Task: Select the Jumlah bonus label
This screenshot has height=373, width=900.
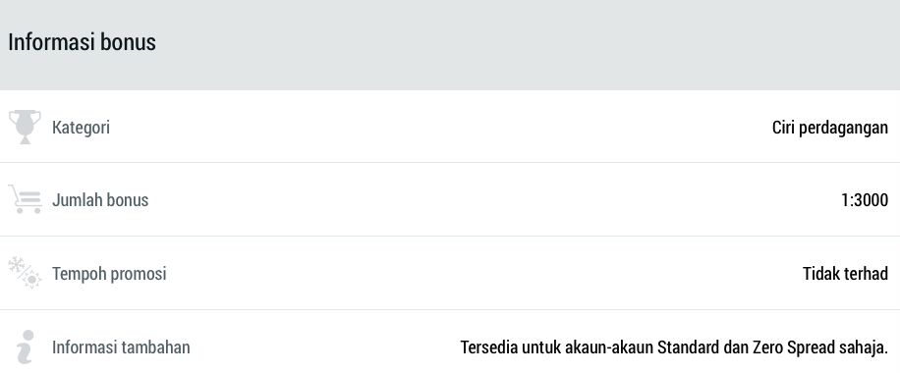Action: pyautogui.click(x=100, y=199)
